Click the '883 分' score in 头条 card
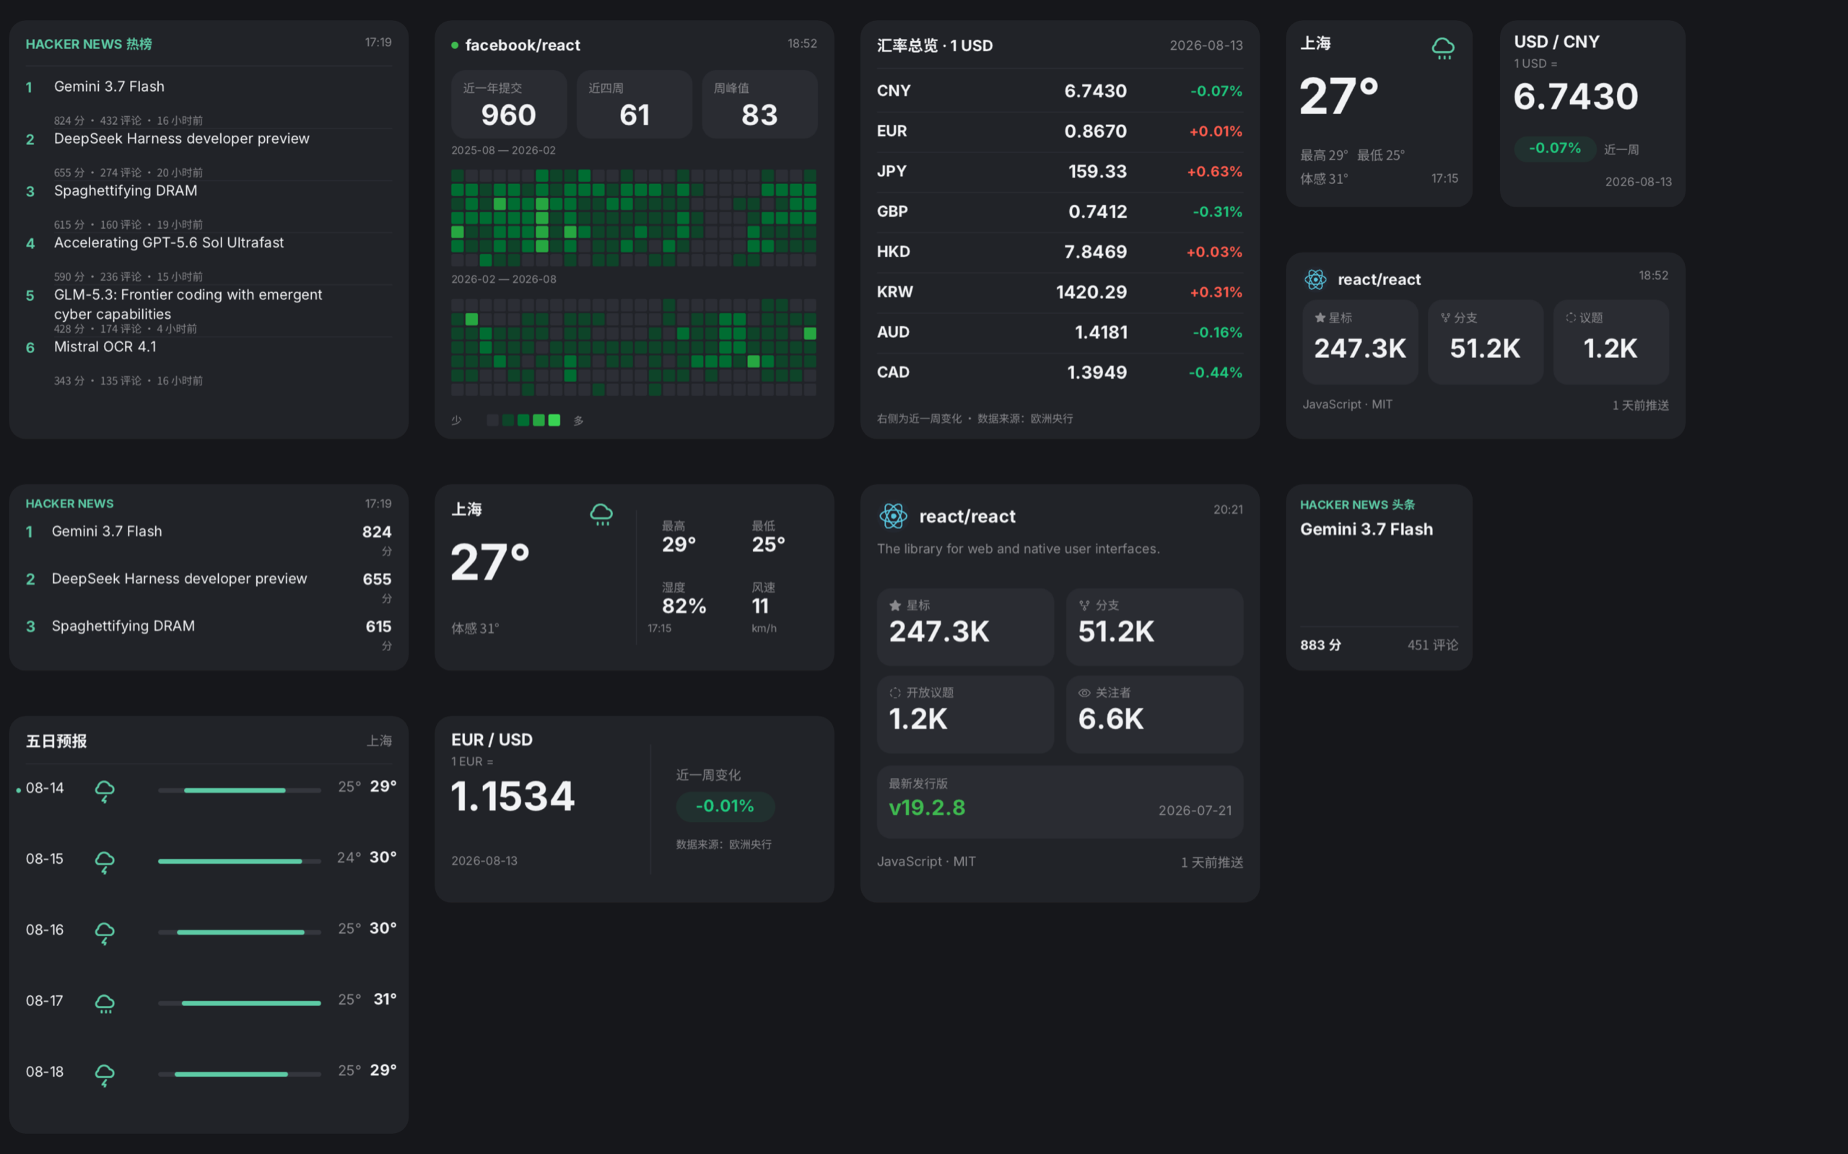Image resolution: width=1848 pixels, height=1154 pixels. [1320, 645]
